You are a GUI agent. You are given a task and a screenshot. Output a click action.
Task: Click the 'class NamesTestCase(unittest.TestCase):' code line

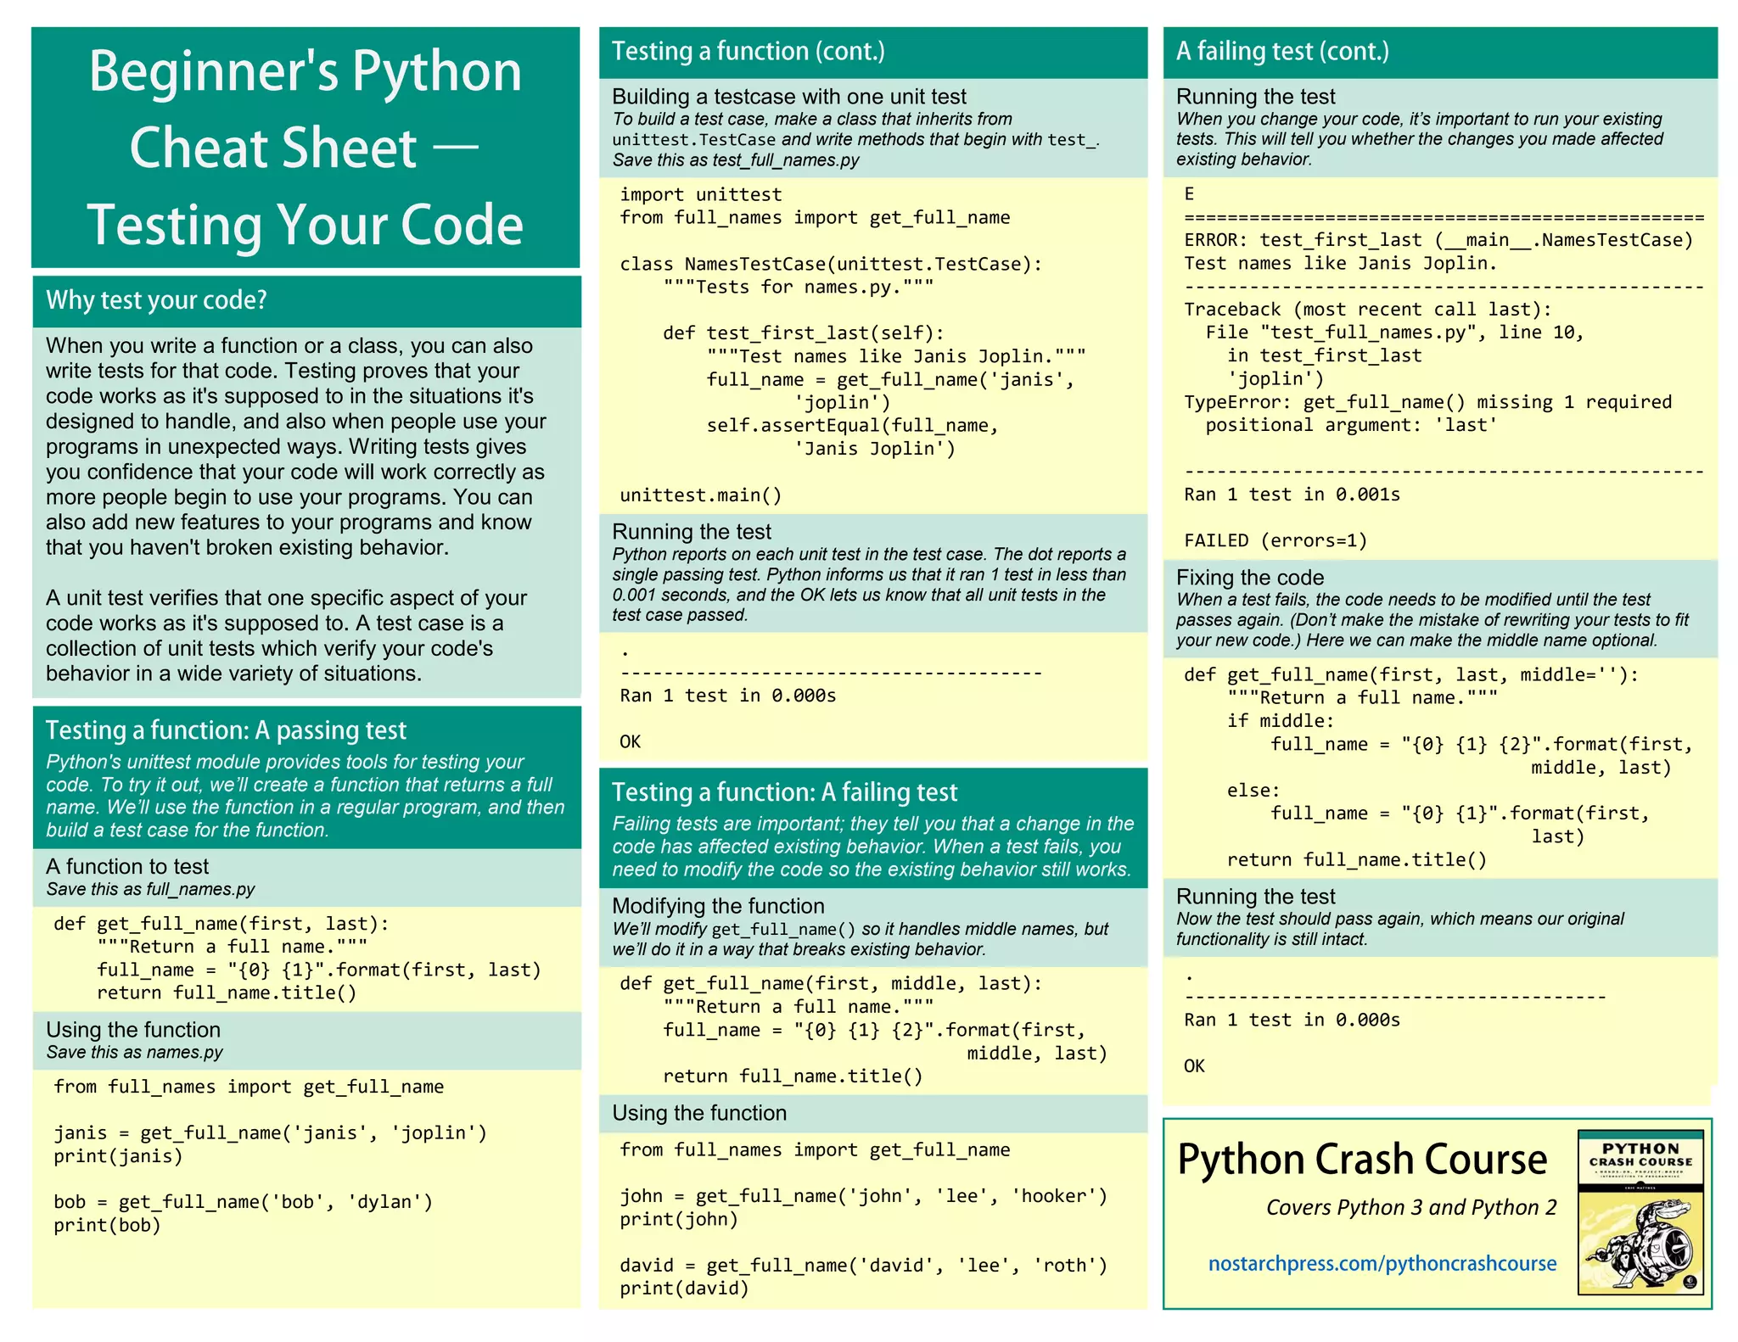(x=830, y=264)
